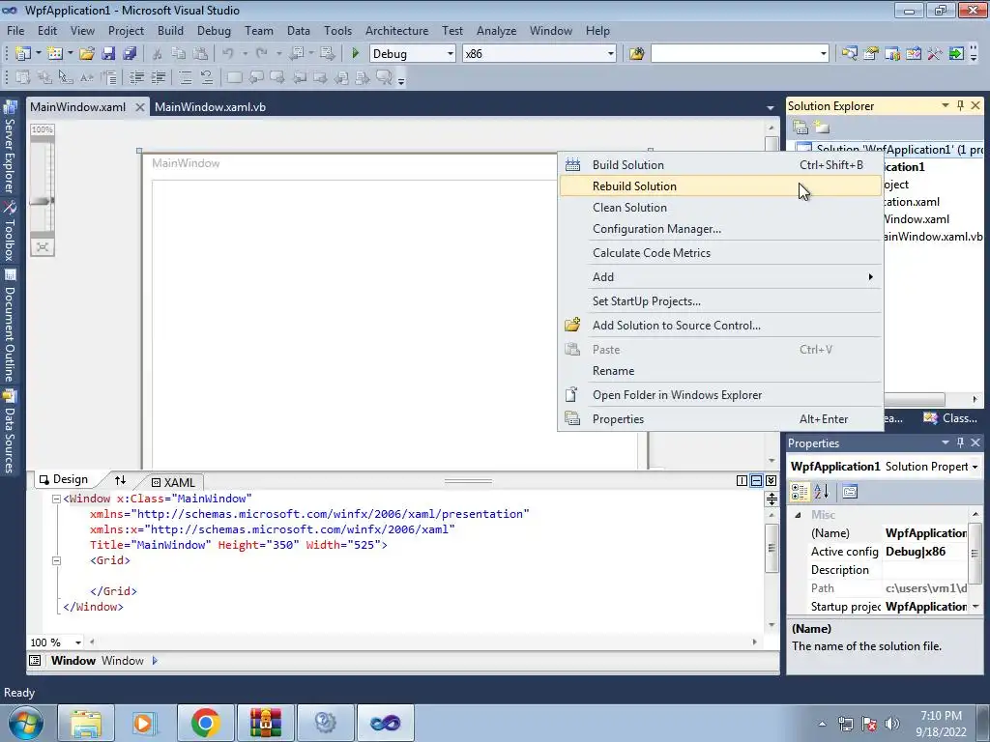Open the Find combo box dropdown
The height and width of the screenshot is (742, 990).
[x=824, y=54]
